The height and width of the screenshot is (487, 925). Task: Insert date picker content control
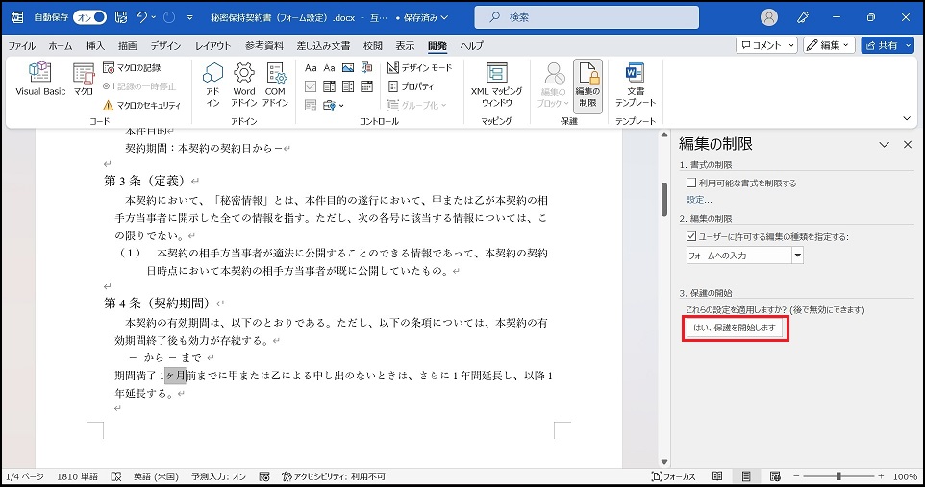(367, 86)
